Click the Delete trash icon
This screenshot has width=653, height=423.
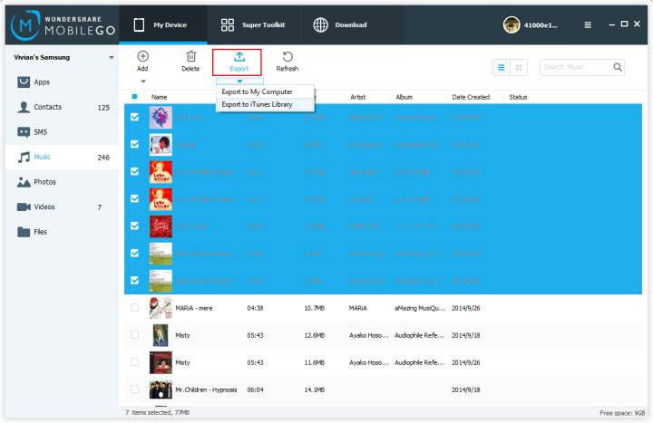[x=190, y=56]
